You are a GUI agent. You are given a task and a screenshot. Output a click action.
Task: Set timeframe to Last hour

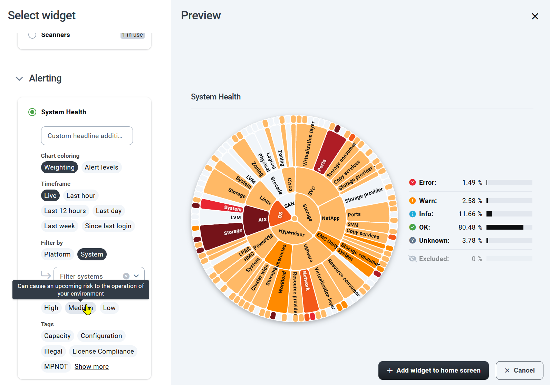click(x=81, y=195)
